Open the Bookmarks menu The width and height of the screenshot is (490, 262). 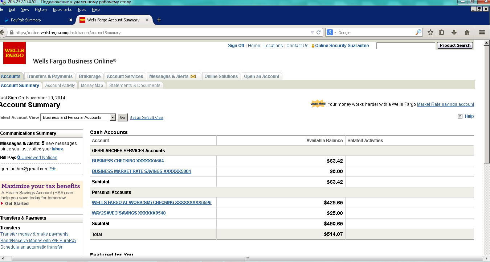tap(62, 9)
